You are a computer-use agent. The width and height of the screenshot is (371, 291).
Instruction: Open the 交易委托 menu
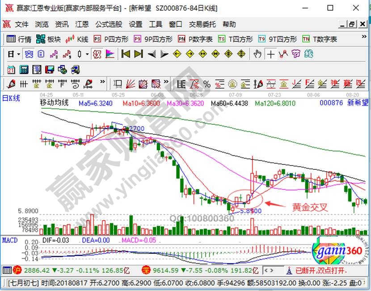tap(202, 24)
